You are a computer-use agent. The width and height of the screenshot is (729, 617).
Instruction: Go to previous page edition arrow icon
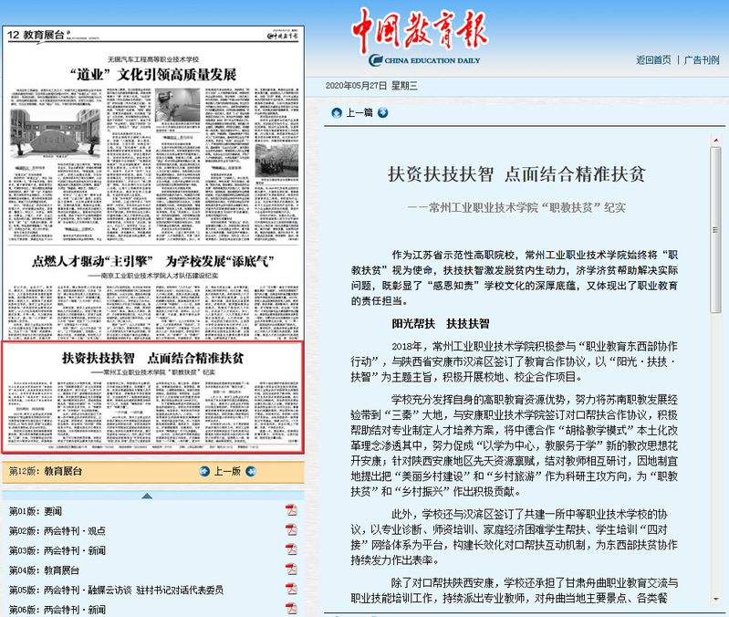tap(205, 471)
